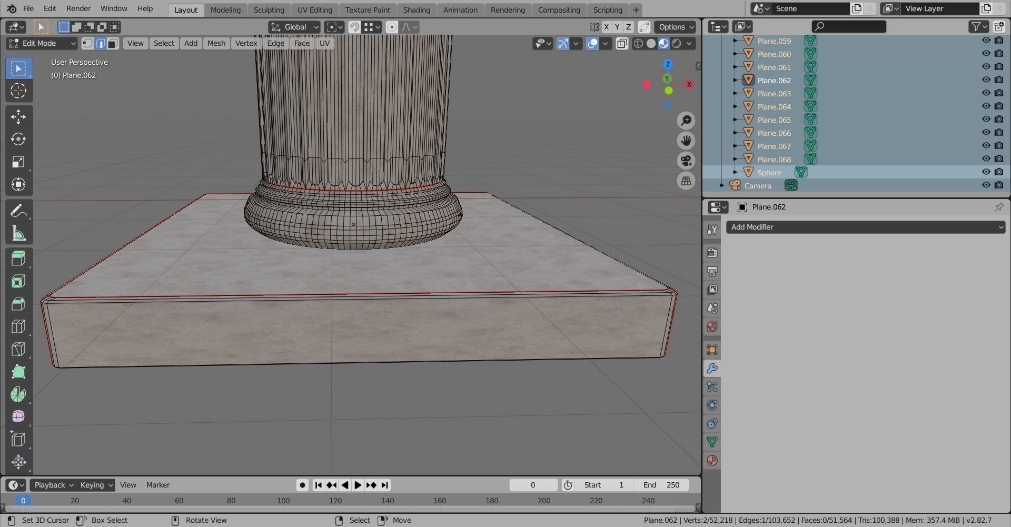The height and width of the screenshot is (527, 1011).
Task: Select the Shrink/Fatten tool
Action: 18,462
